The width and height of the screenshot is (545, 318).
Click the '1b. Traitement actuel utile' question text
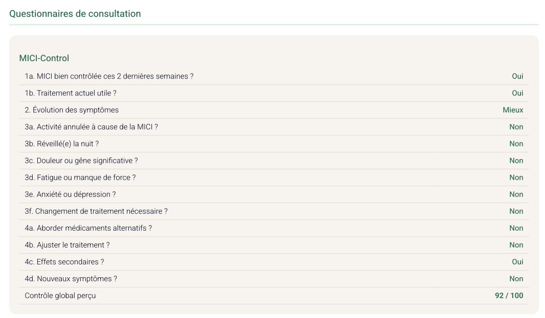(71, 93)
